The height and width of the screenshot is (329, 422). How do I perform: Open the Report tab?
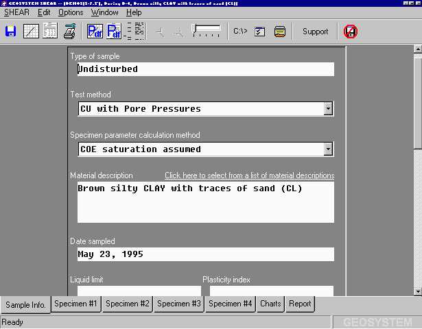(300, 304)
